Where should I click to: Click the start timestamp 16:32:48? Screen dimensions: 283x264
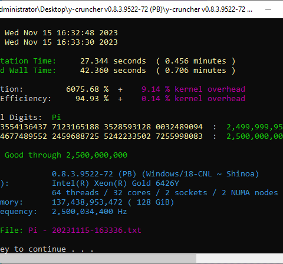pos(75,33)
